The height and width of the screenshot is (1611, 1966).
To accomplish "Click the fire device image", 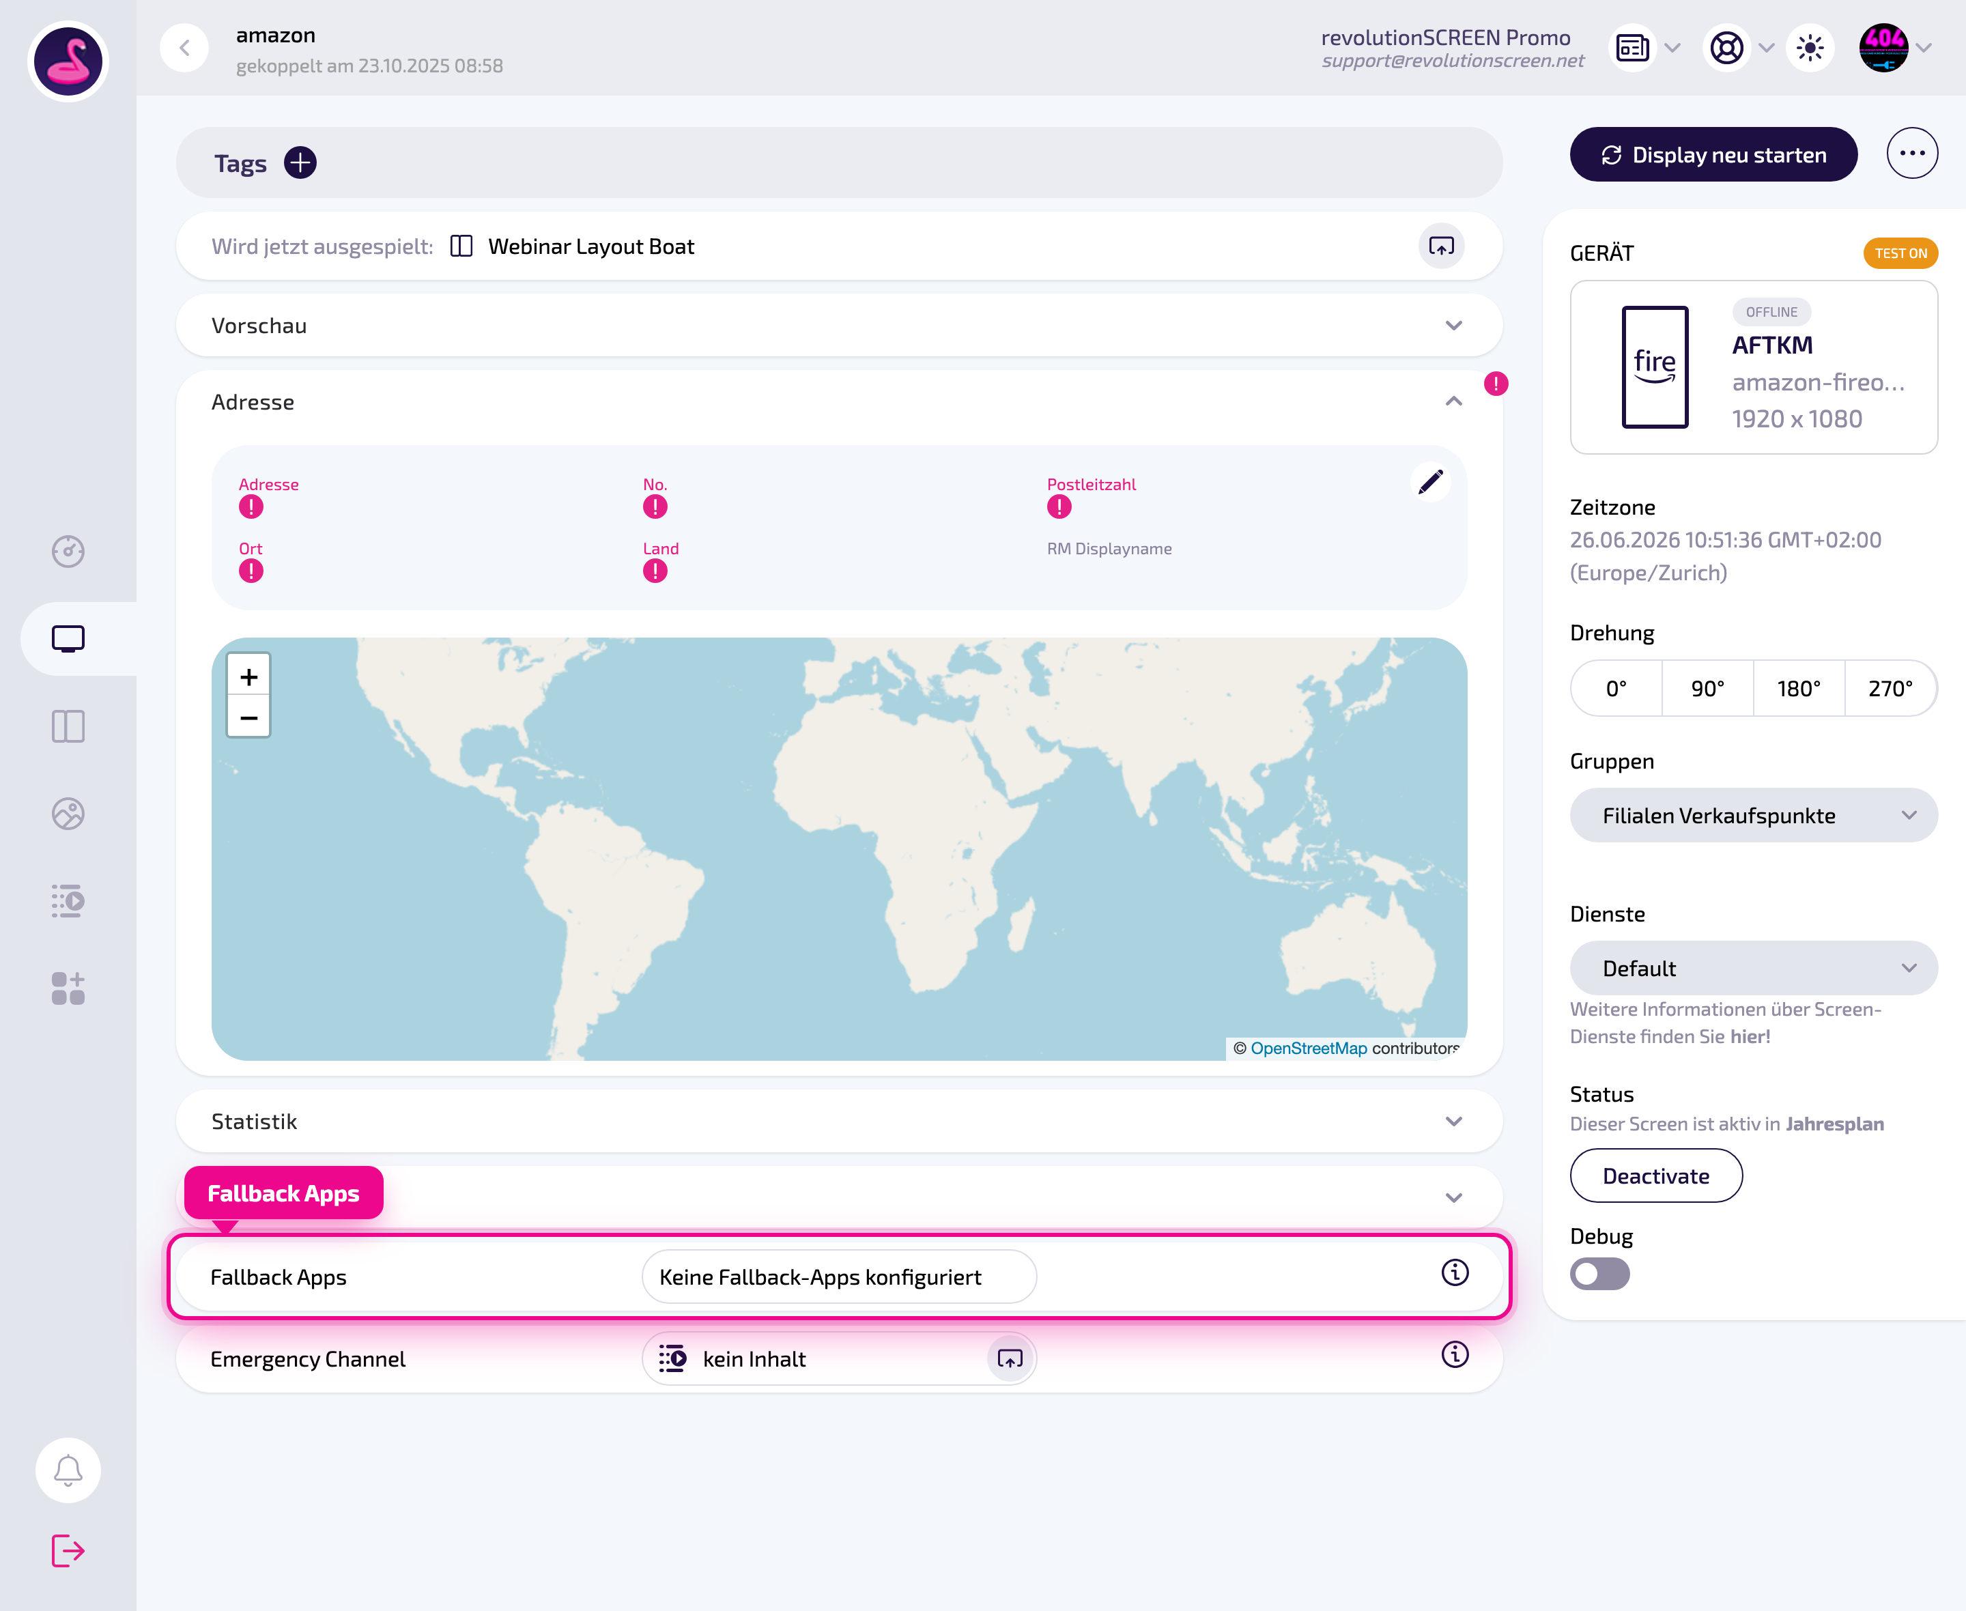I will [1654, 367].
